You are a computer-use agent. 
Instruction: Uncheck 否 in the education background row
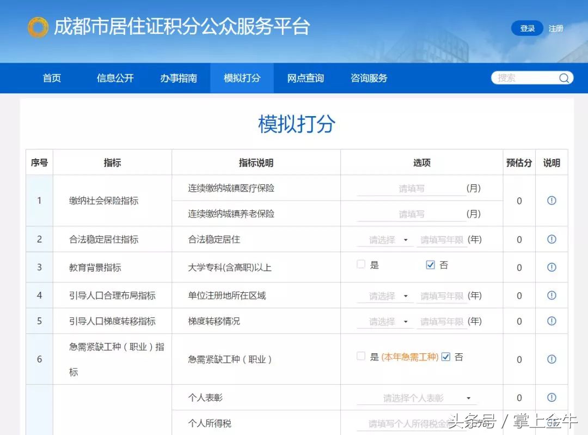point(430,264)
